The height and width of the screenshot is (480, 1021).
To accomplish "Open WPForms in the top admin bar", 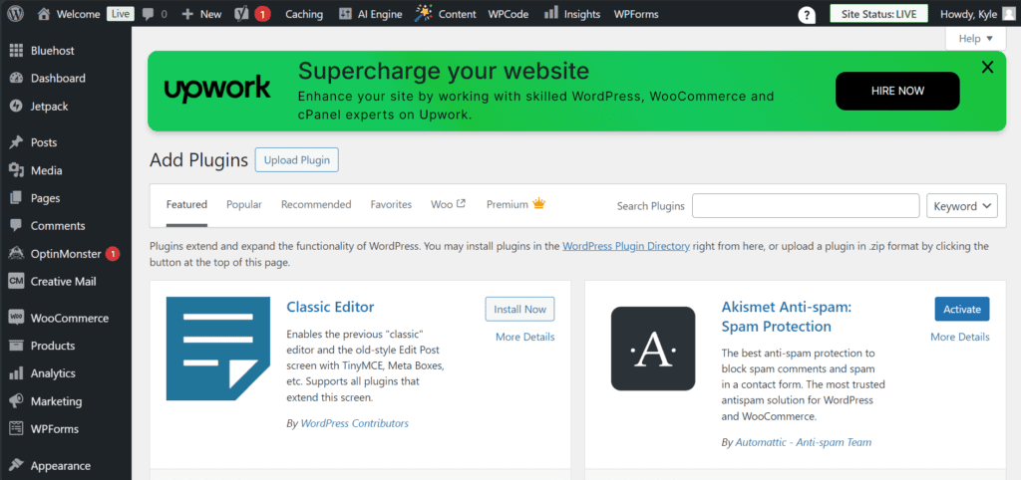I will tap(637, 14).
